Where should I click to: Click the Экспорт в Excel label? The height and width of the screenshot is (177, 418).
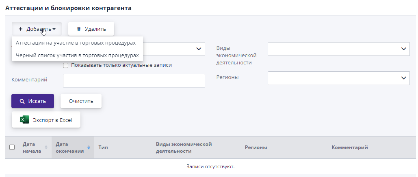[52, 120]
